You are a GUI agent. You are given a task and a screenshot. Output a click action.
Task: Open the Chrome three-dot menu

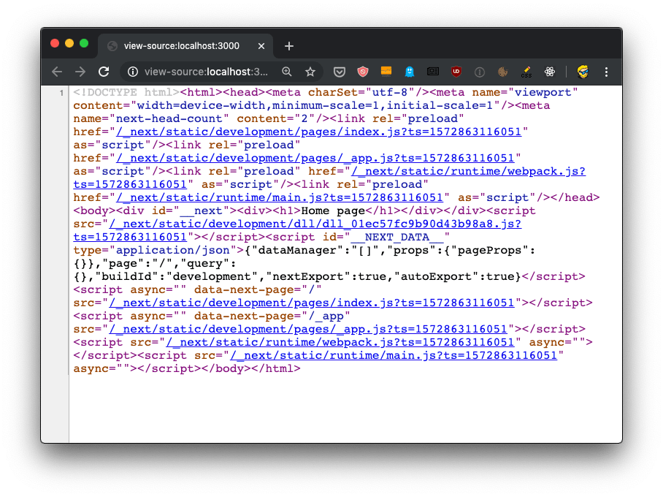click(x=606, y=72)
